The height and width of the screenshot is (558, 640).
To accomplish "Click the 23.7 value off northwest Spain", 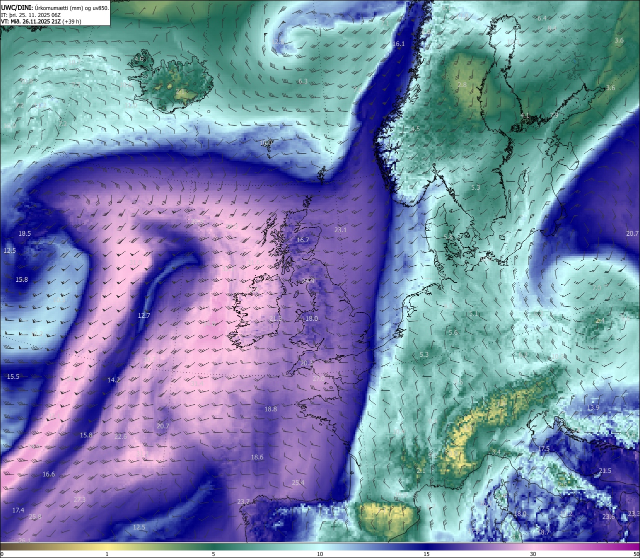I will (x=243, y=501).
